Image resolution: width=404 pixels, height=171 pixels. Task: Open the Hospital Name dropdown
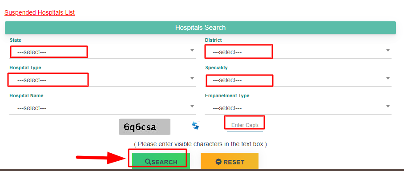coord(102,108)
